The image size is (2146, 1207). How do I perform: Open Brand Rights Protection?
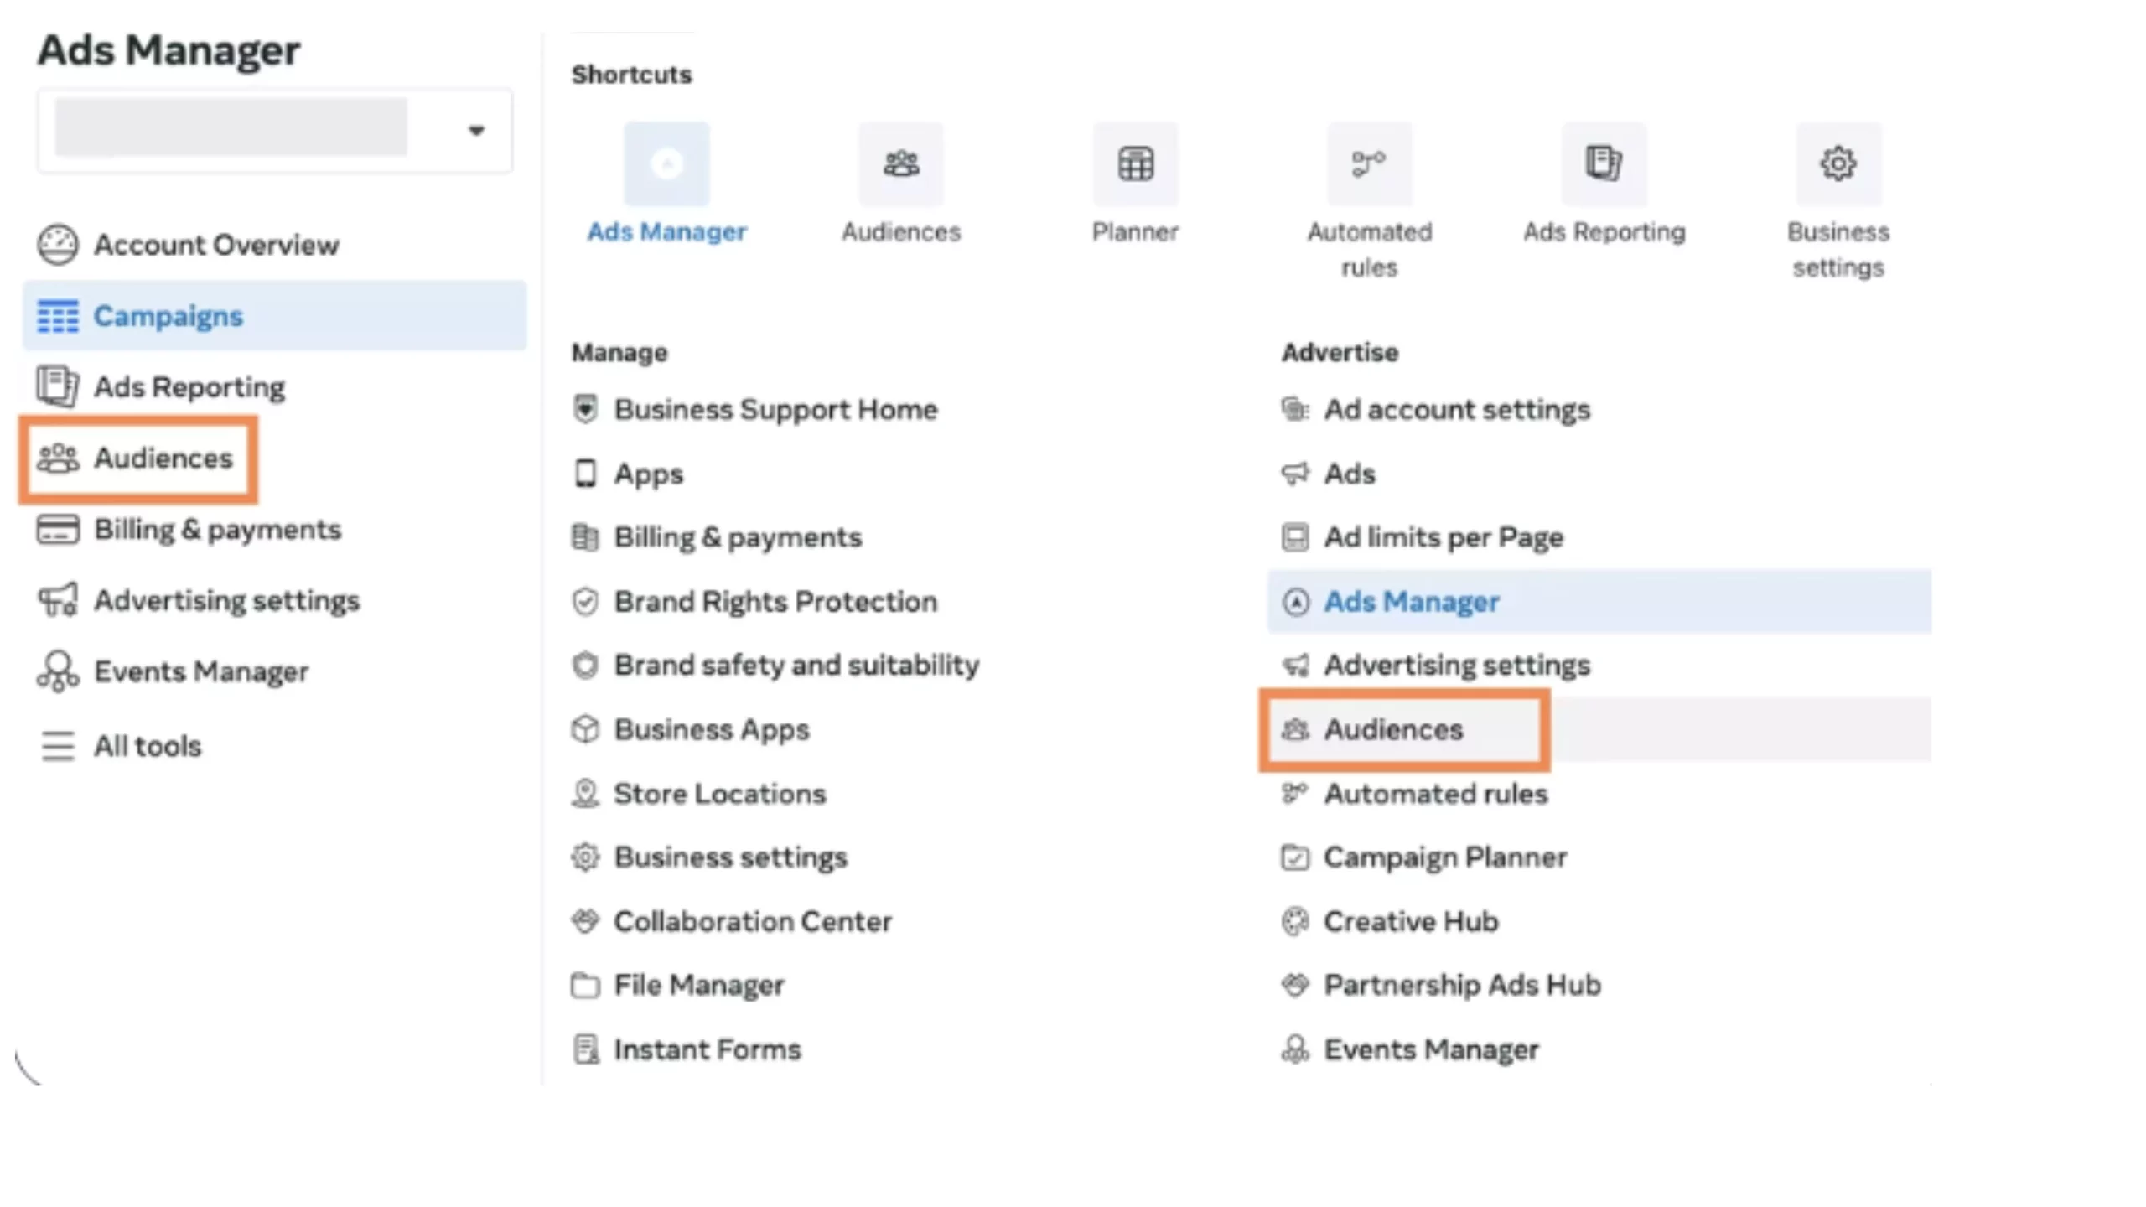(776, 602)
